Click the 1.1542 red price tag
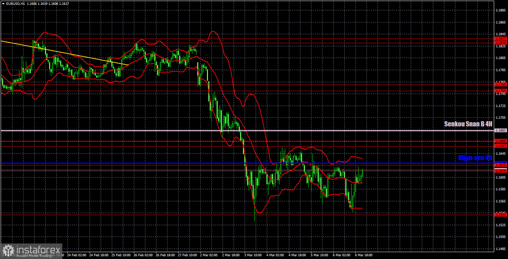Image resolution: width=508 pixels, height=259 pixels. [x=501, y=215]
